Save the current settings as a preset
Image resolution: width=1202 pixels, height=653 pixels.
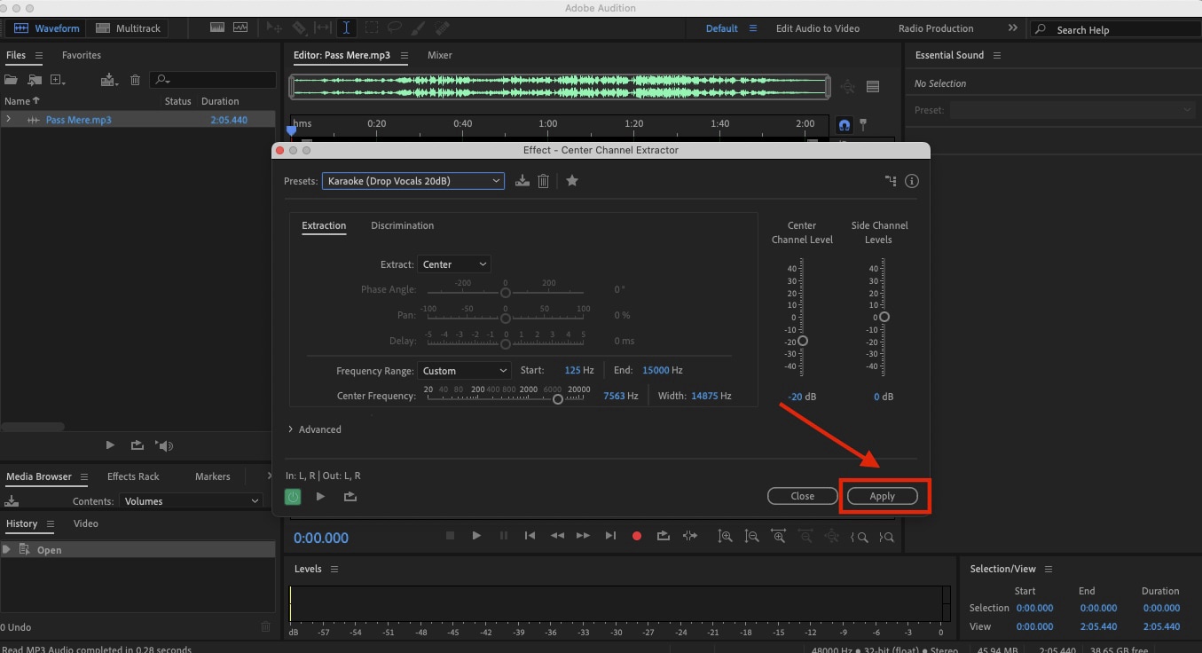(522, 181)
